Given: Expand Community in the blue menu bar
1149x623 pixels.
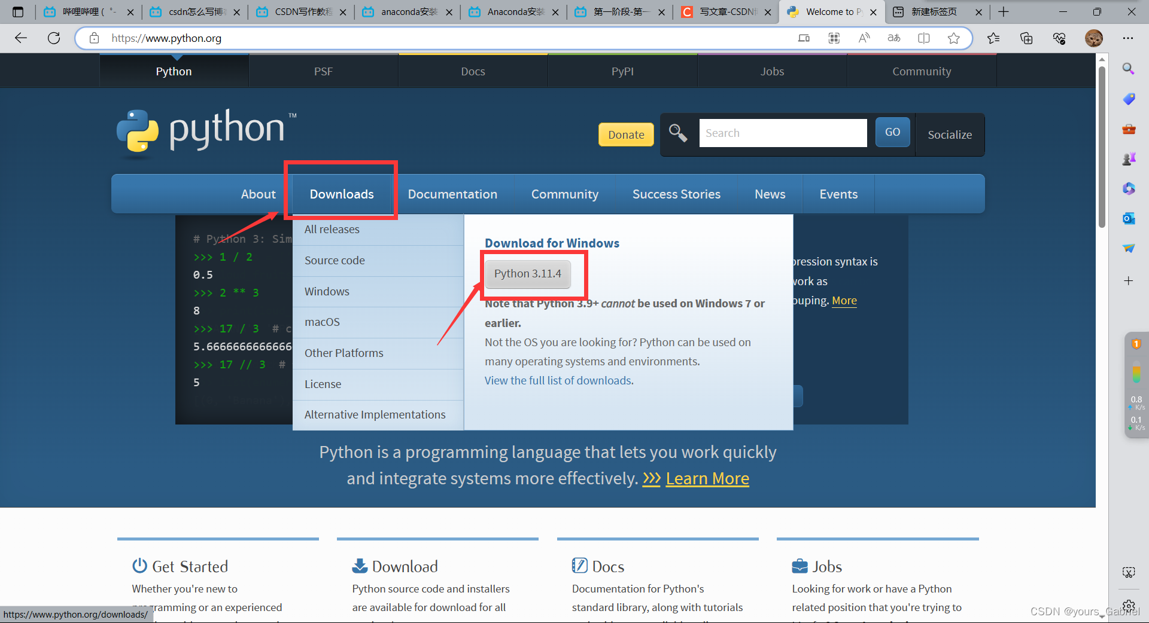Looking at the screenshot, I should [564, 194].
